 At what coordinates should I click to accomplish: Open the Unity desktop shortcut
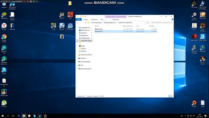[x=194, y=16]
